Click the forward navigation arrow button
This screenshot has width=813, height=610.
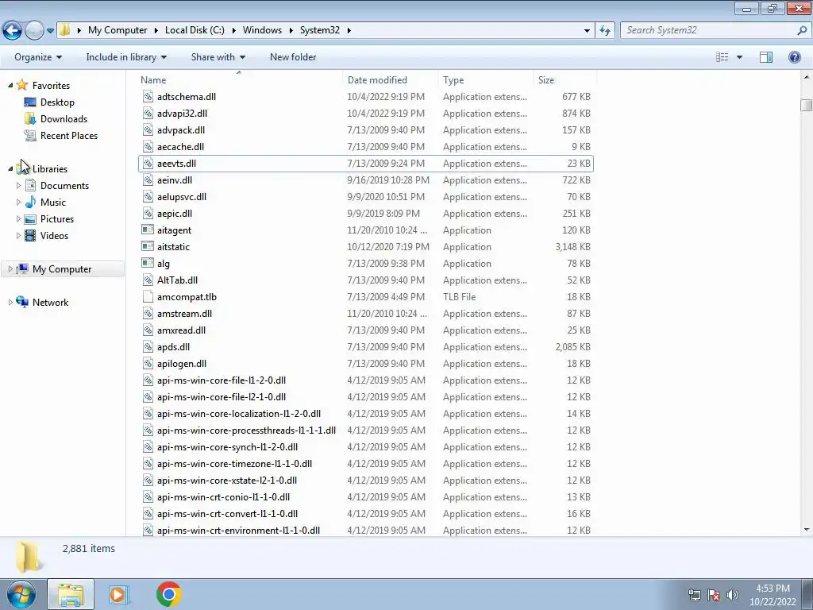click(34, 31)
